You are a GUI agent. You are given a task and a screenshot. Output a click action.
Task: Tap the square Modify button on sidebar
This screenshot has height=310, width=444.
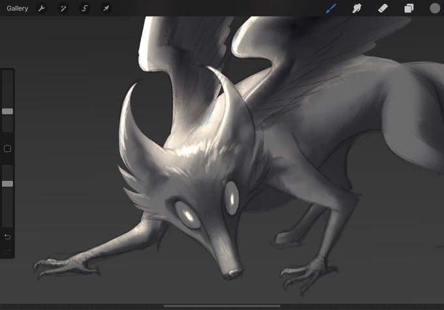[x=7, y=149]
